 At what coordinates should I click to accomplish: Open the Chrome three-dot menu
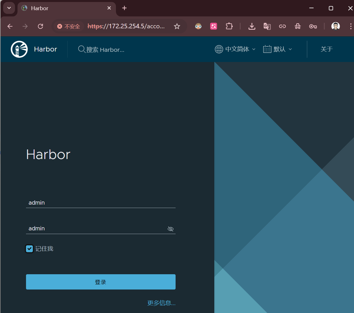(351, 26)
